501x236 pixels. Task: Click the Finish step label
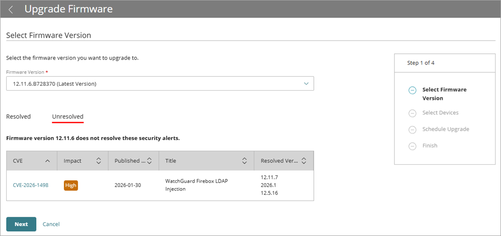tap(430, 145)
